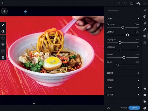The height and width of the screenshot is (111, 148).
Task: Open keywords tag icon
Action: point(145,102)
